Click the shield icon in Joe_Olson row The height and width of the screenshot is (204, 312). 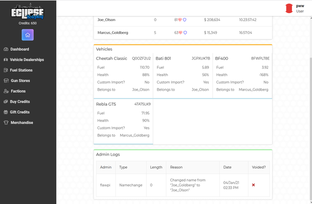tap(184, 19)
